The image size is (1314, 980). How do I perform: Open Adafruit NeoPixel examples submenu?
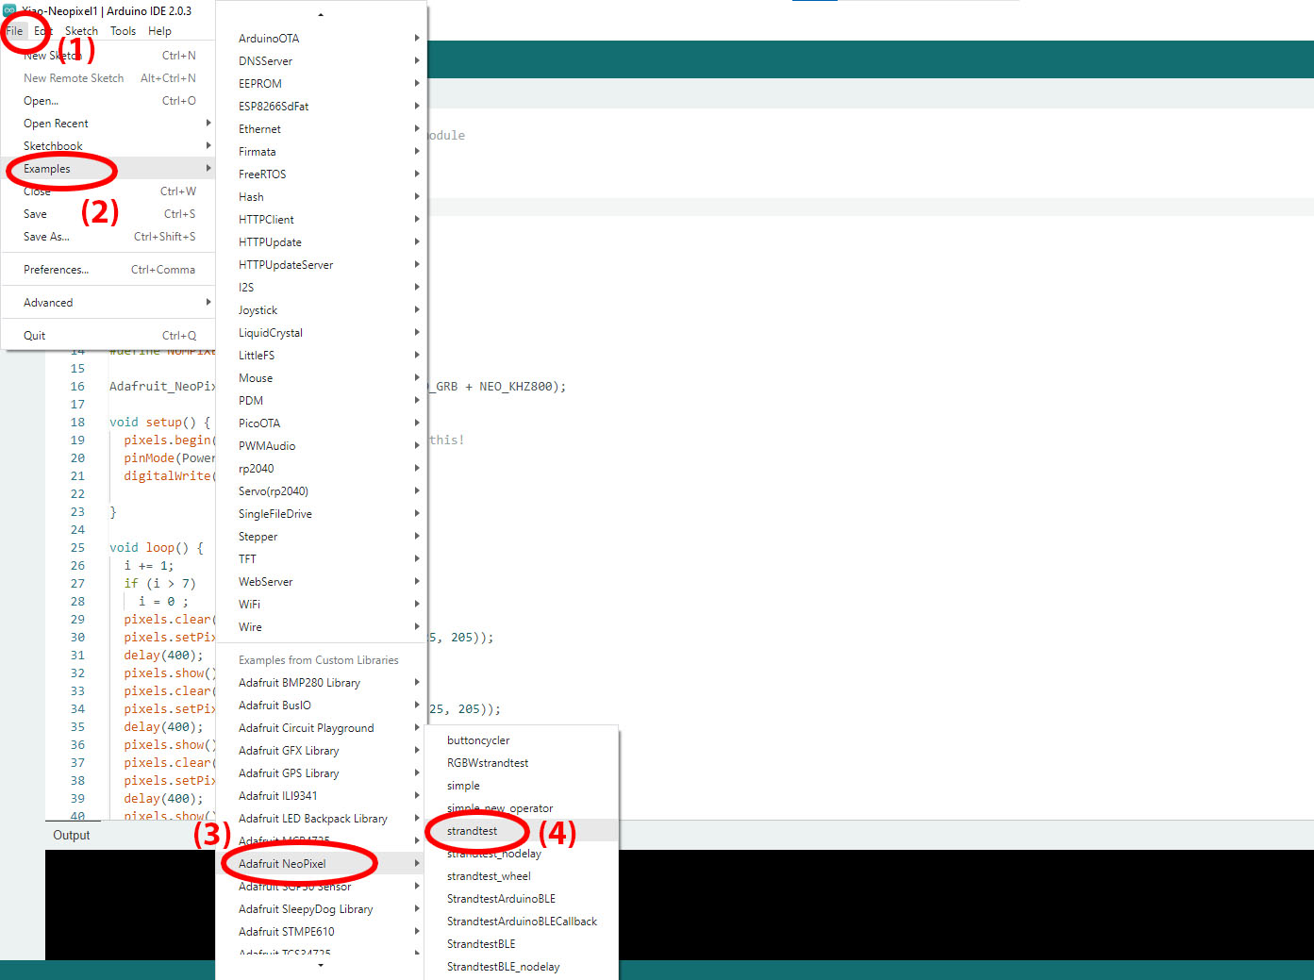pyautogui.click(x=321, y=864)
